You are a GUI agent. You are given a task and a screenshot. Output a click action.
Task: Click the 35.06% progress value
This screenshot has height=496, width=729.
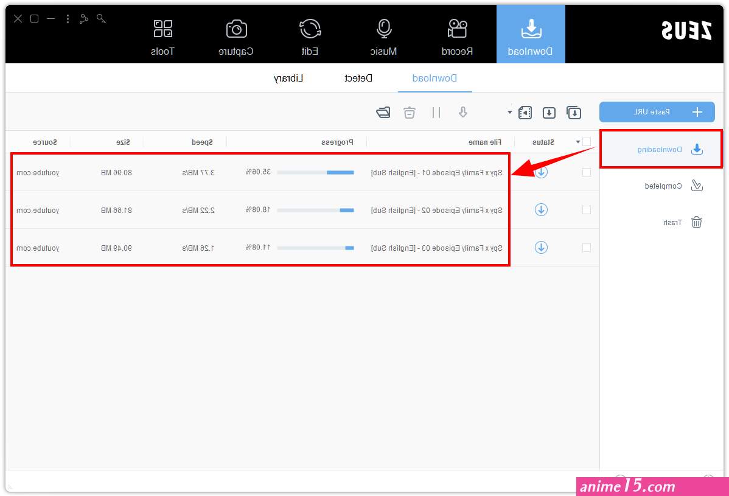coord(258,172)
